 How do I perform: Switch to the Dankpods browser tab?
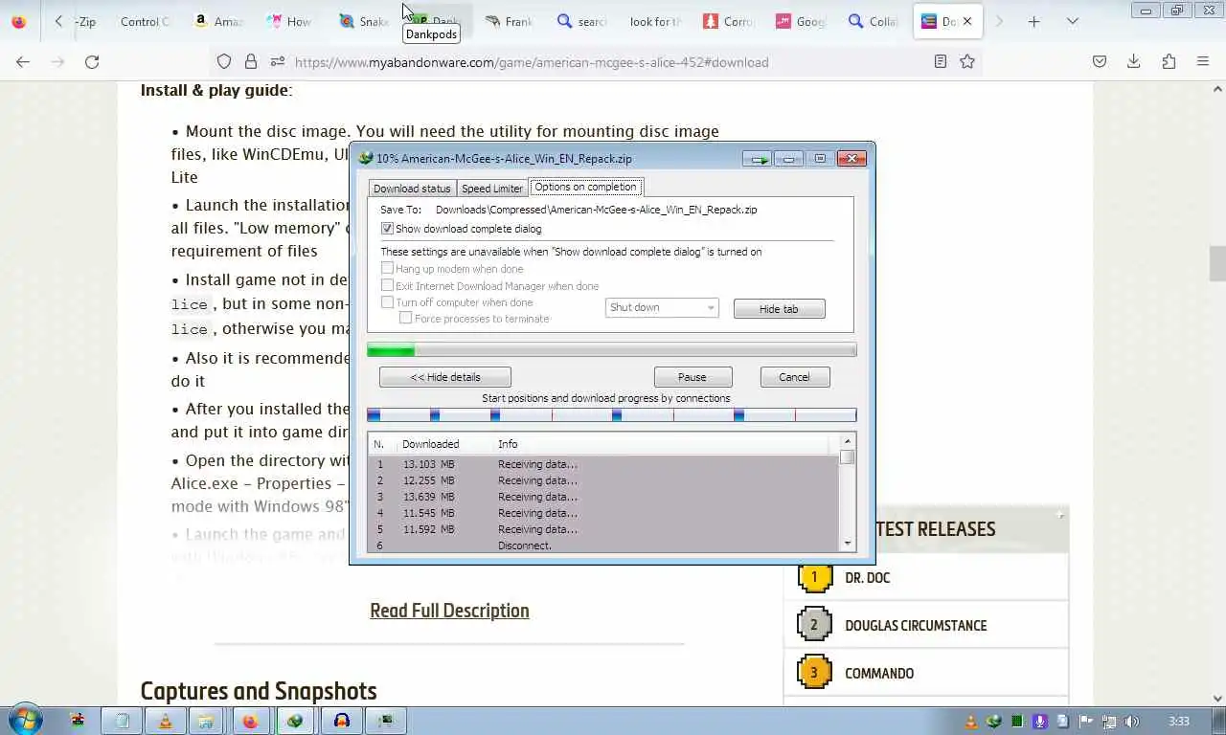pyautogui.click(x=436, y=21)
